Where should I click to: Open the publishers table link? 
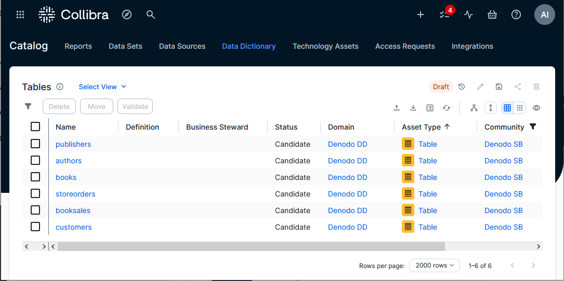tap(73, 144)
